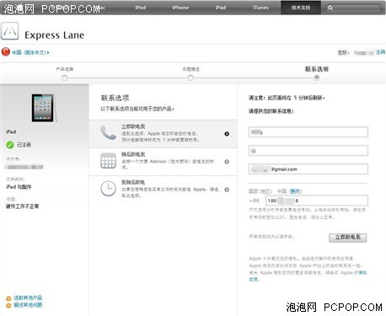Open the 中国 (简体中文) region selector
The width and height of the screenshot is (386, 316).
tap(30, 52)
